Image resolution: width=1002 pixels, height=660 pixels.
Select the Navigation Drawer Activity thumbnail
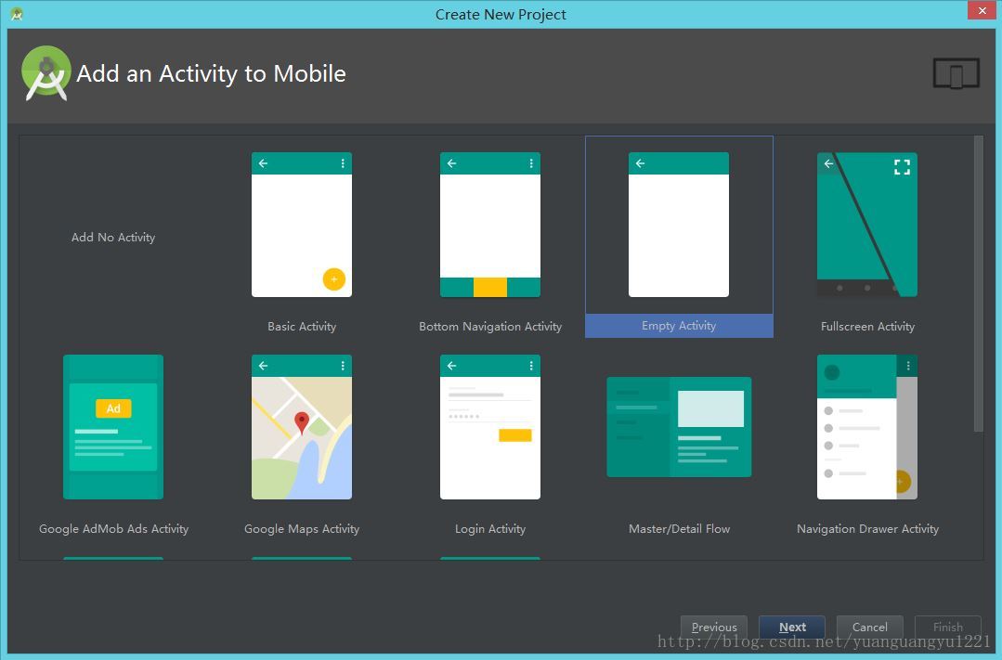[867, 427]
